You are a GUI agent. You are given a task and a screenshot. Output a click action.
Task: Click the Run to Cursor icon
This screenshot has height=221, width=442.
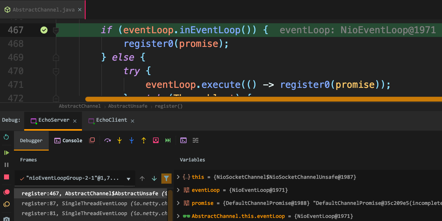[168, 141]
